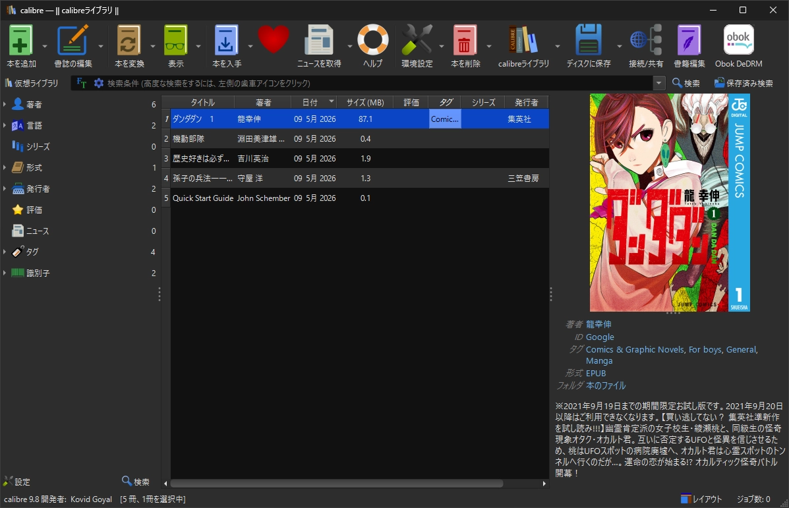789x508 pixels.
Task: Open 保存済み検索 saved searches
Action: tap(744, 83)
